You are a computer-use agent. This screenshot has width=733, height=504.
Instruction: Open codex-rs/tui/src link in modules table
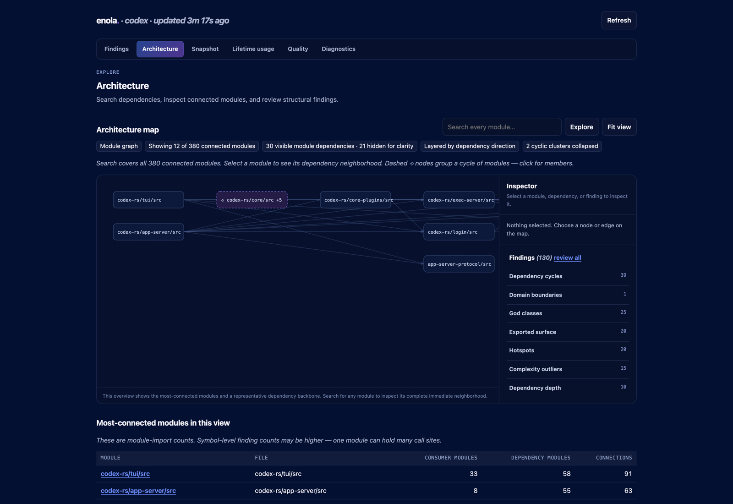(125, 474)
